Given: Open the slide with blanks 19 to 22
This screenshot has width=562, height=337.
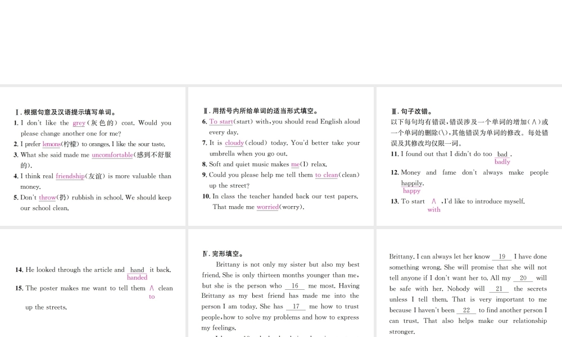Looking at the screenshot, I should pos(469,283).
